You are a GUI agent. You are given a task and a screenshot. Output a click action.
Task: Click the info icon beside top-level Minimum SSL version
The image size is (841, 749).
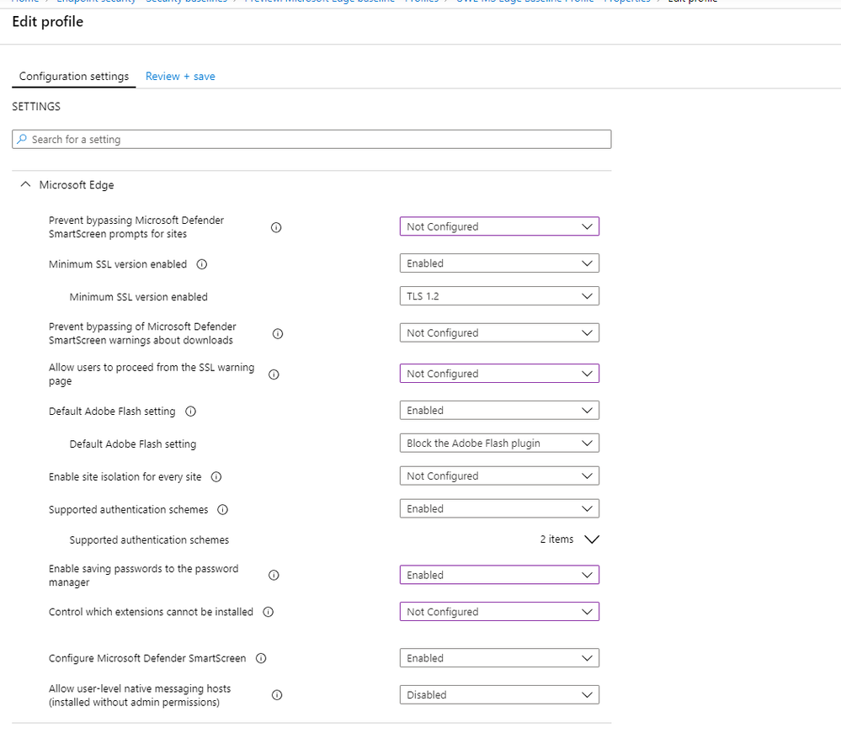pos(202,264)
